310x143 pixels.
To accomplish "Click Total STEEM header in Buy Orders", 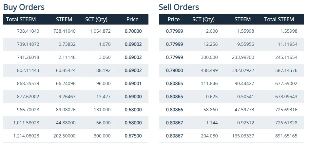I will [x=21, y=19].
